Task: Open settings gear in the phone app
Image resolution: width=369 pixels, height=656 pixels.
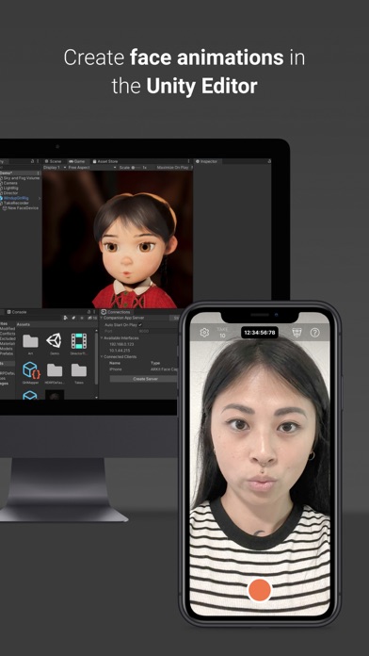Action: [204, 332]
